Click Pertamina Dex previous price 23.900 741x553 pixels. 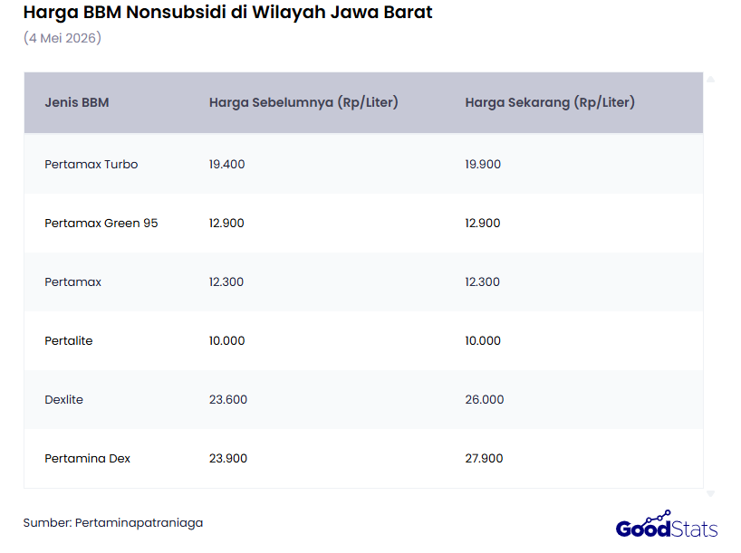point(228,458)
